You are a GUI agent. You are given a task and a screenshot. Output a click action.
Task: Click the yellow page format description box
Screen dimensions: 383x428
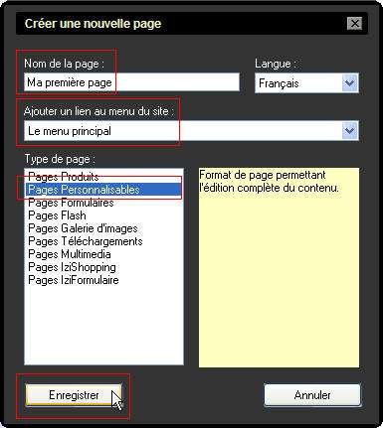[279, 267]
